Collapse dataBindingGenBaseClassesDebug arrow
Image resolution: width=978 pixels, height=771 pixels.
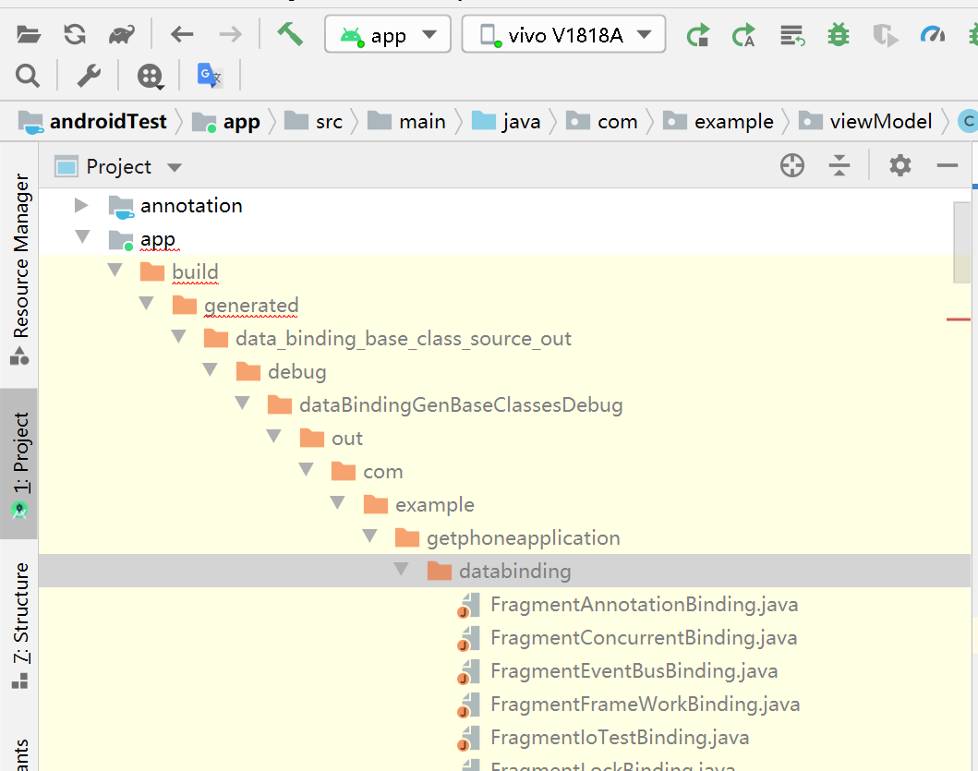click(x=242, y=403)
